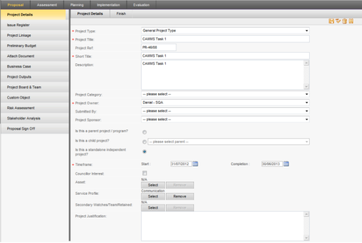362x243 pixels.
Task: Click the save disk icon in toolbar
Action: click(331, 21)
